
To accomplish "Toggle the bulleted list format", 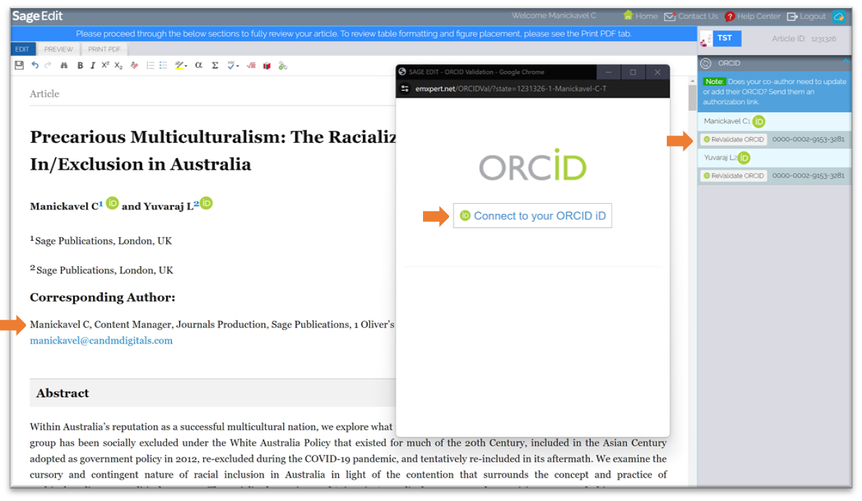I will click(x=163, y=65).
